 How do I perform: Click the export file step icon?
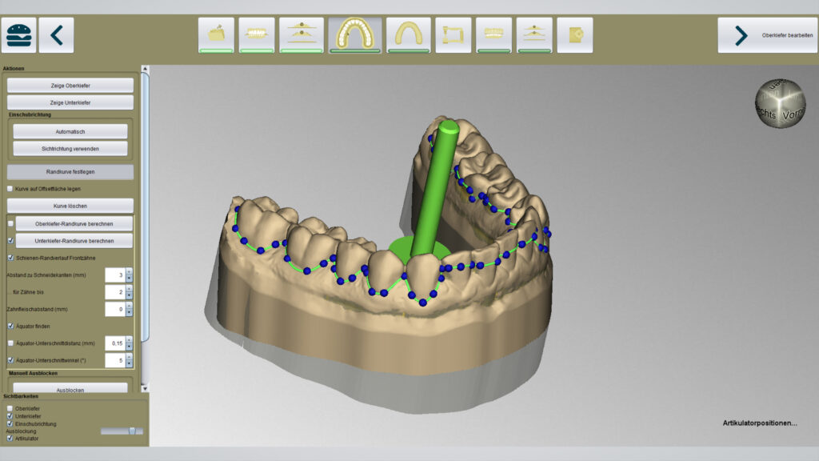point(575,34)
